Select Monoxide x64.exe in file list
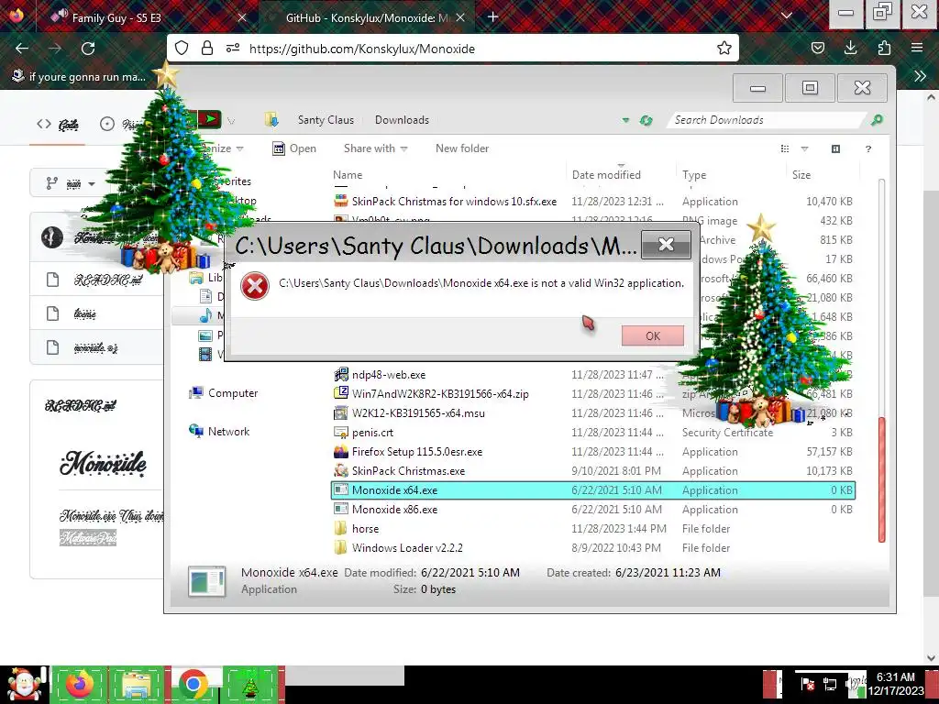 coord(593,490)
